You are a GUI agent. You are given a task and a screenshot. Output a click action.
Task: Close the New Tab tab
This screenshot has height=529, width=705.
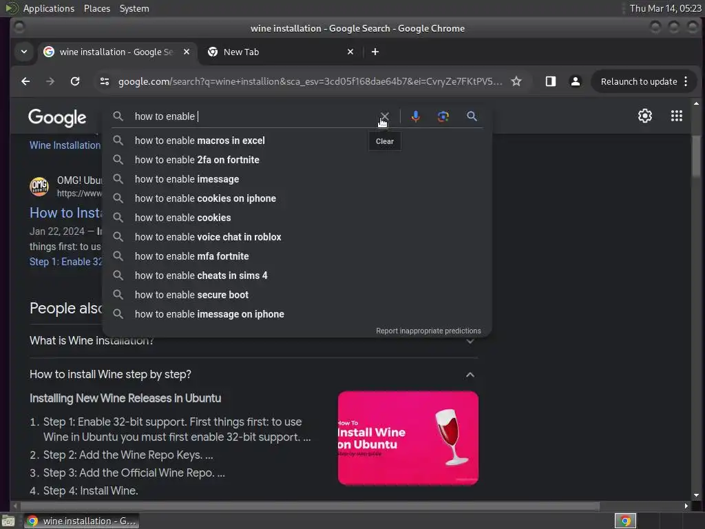pos(350,52)
